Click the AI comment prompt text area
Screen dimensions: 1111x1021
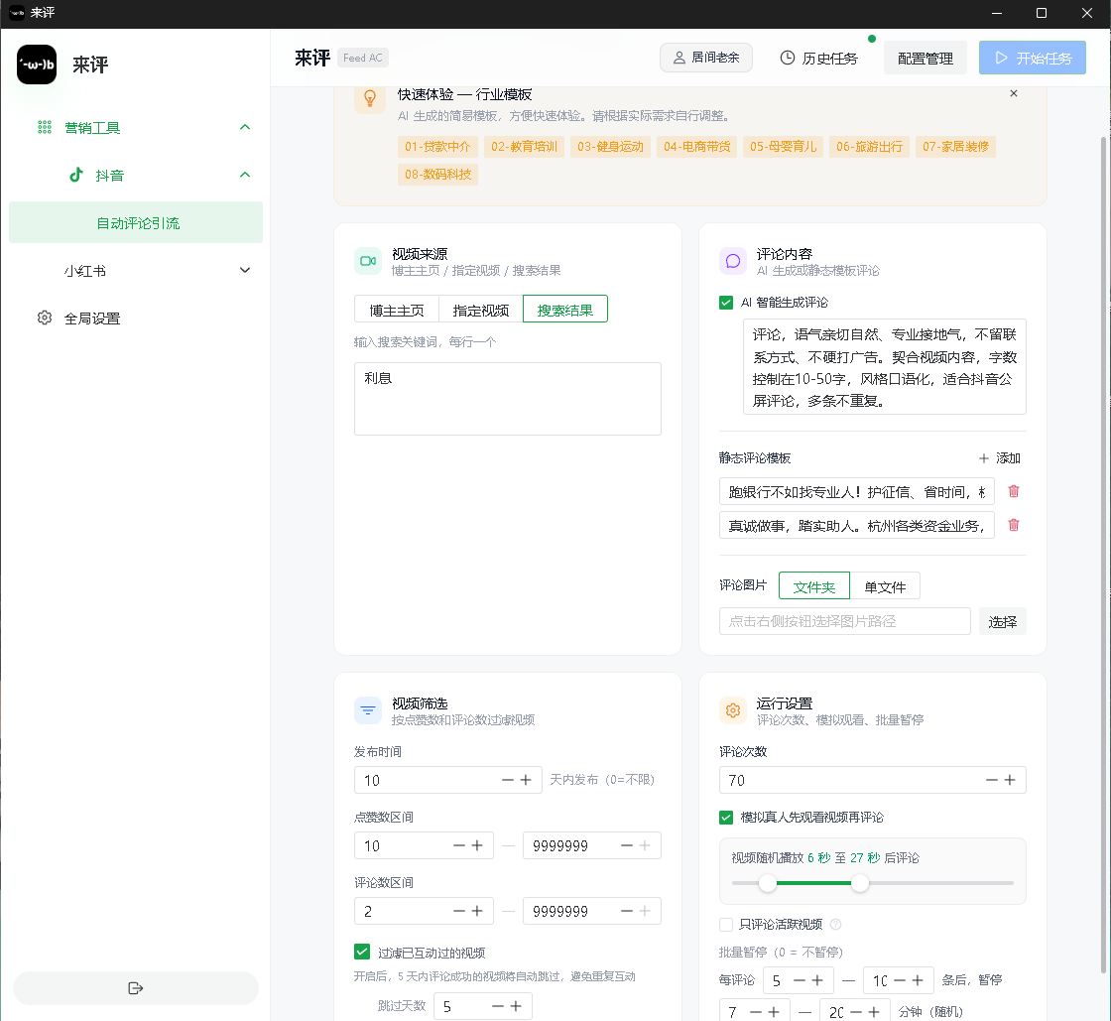pos(884,366)
